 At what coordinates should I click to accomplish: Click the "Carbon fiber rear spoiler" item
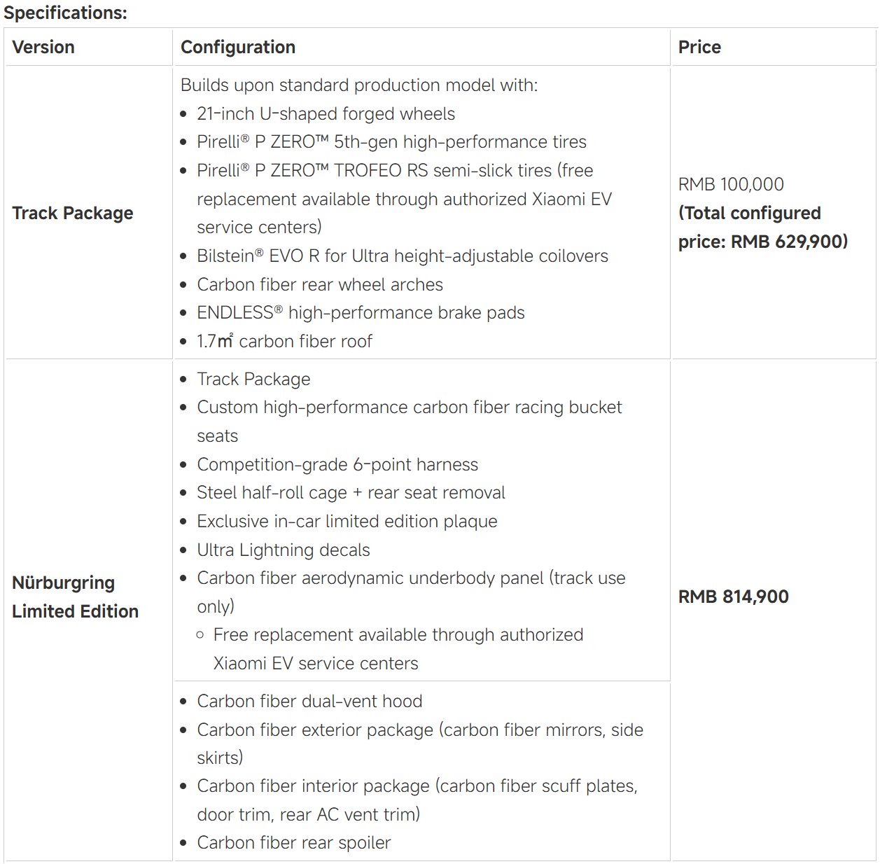294,842
